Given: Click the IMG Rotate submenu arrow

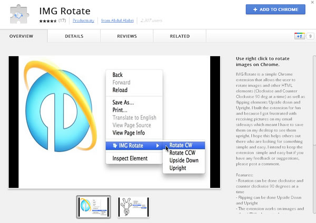Looking at the screenshot, I should tap(157, 146).
